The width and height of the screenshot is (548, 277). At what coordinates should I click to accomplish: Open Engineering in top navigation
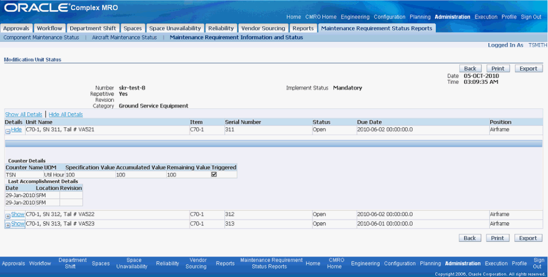pyautogui.click(x=355, y=17)
